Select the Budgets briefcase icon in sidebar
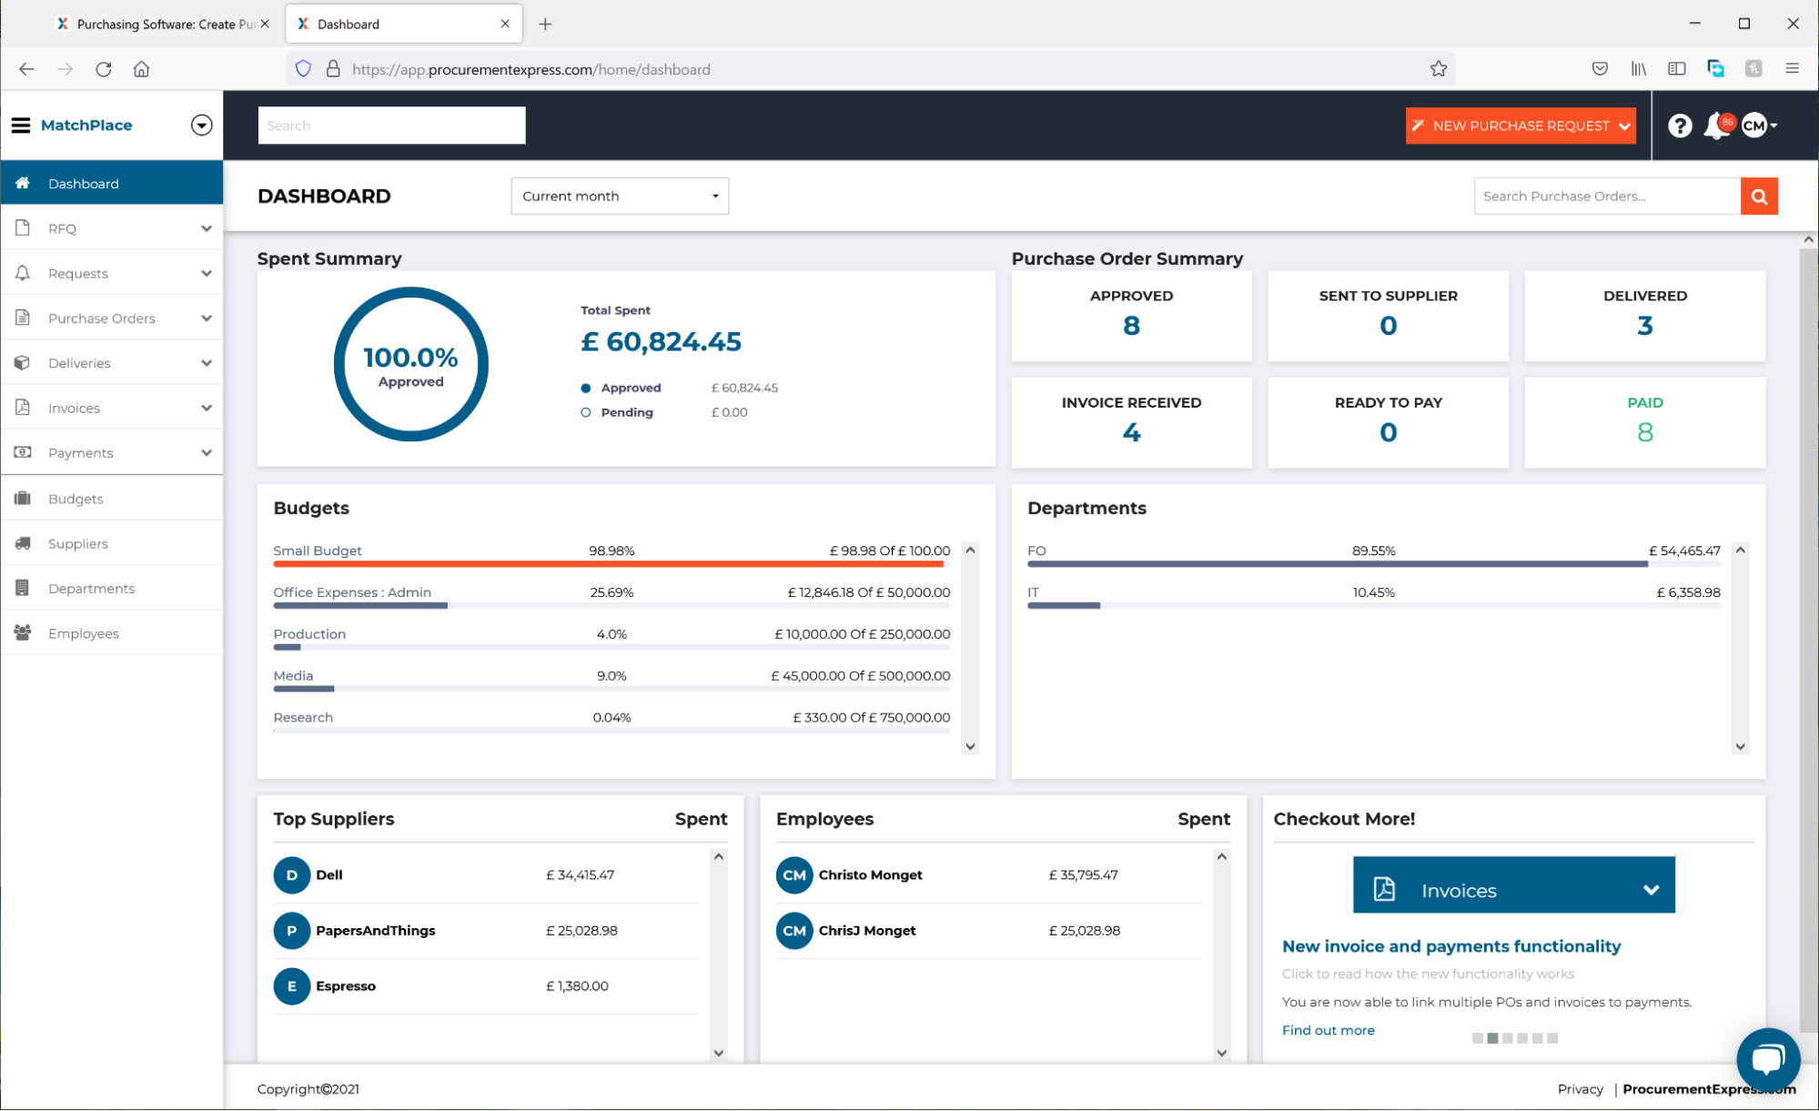 click(x=21, y=498)
